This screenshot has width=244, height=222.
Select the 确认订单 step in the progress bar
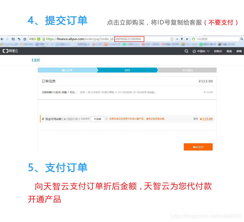(x=67, y=70)
